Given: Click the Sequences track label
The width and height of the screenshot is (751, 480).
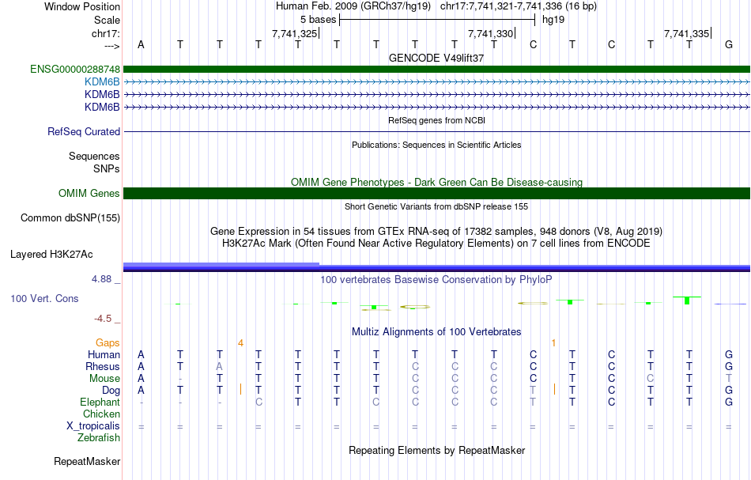Looking at the screenshot, I should (x=94, y=156).
